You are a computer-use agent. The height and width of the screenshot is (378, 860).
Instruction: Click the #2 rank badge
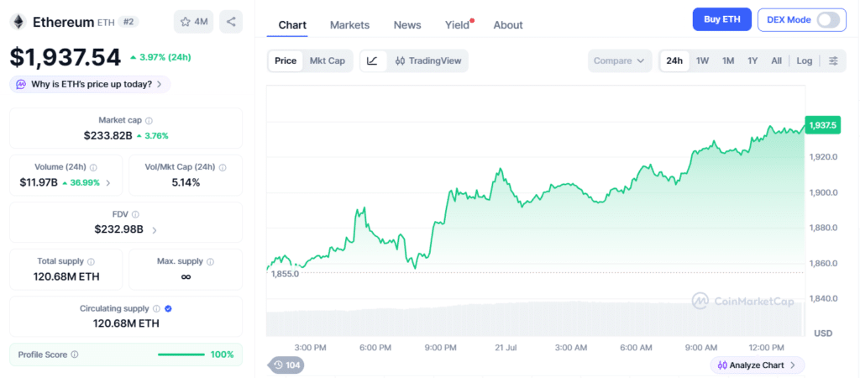point(130,22)
